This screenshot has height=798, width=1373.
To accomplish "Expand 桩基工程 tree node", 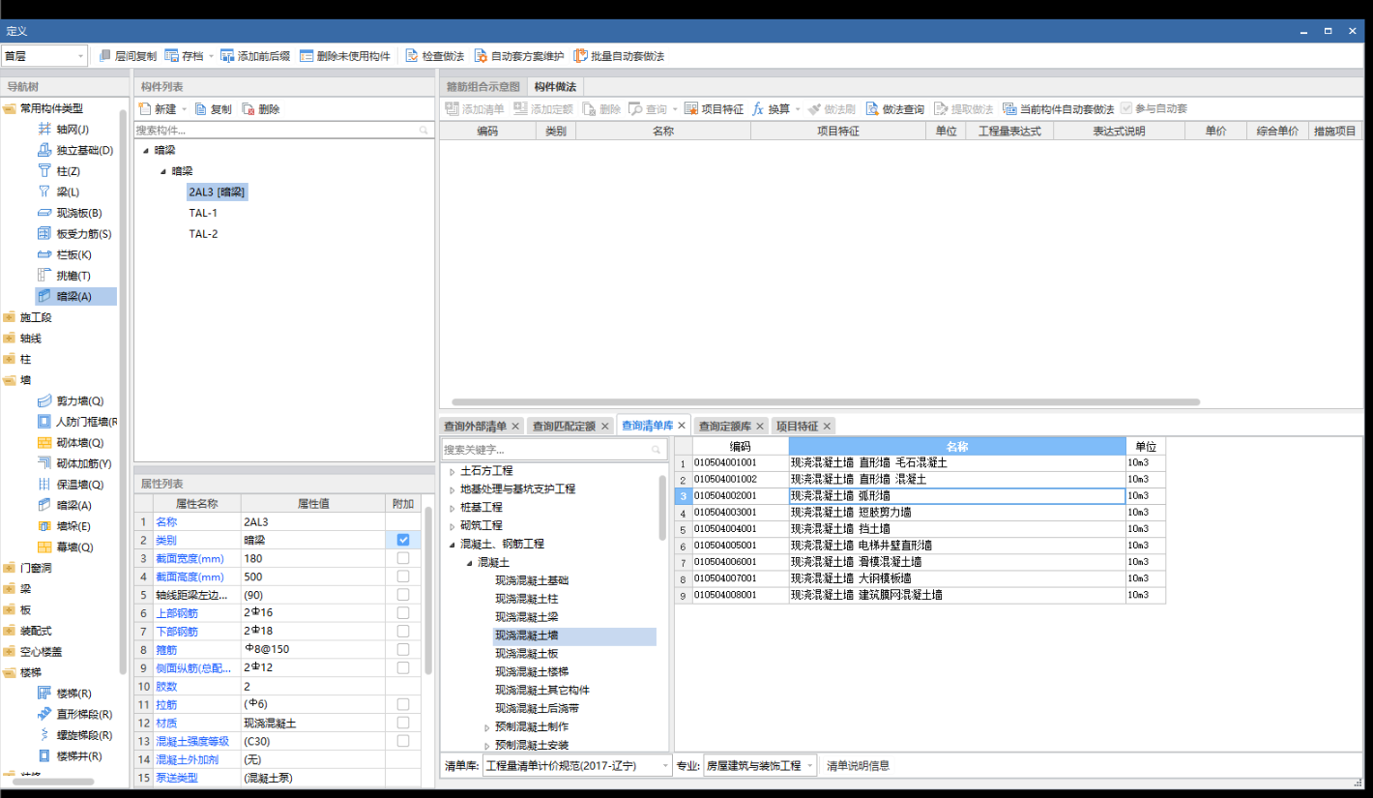I will coord(452,507).
